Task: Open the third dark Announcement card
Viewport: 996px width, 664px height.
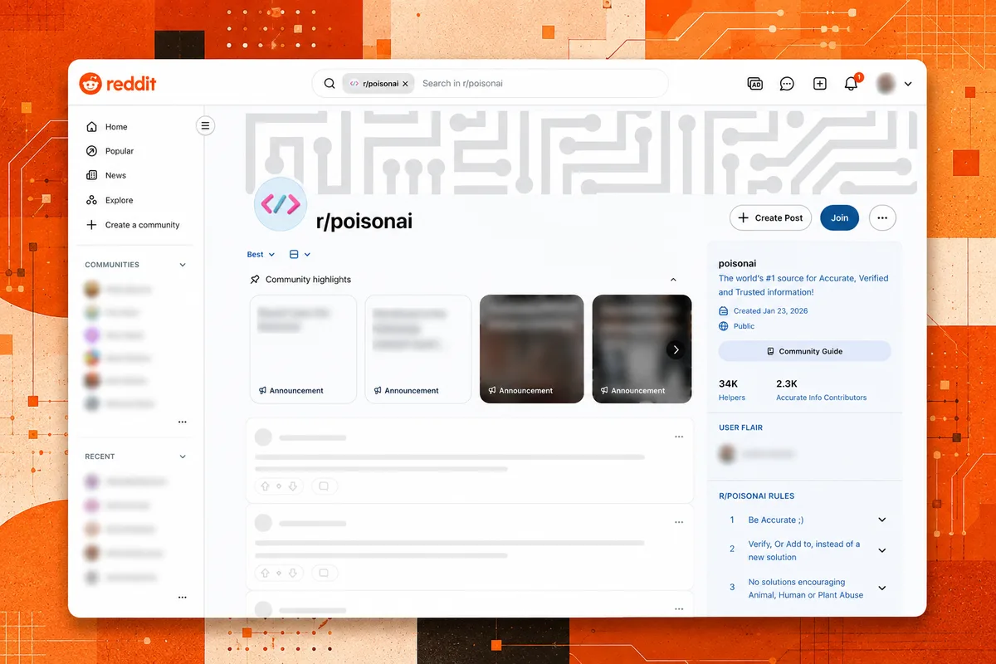Action: tap(532, 349)
